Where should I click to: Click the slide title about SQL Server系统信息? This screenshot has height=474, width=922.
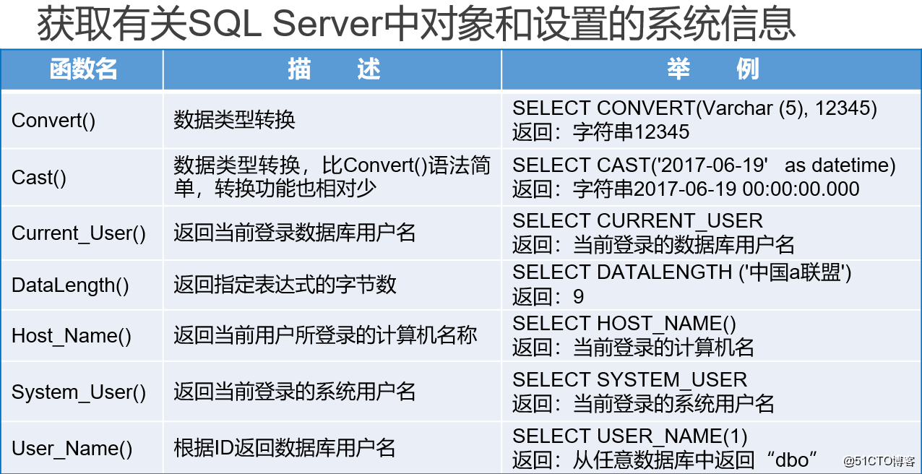click(x=416, y=25)
